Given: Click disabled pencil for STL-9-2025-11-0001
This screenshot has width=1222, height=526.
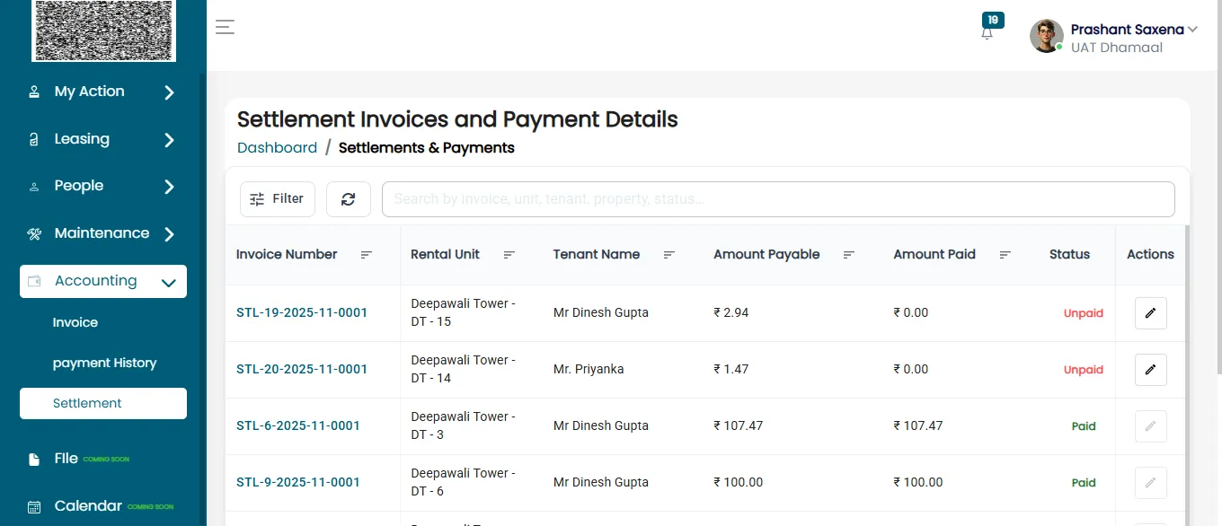Looking at the screenshot, I should pyautogui.click(x=1150, y=483).
